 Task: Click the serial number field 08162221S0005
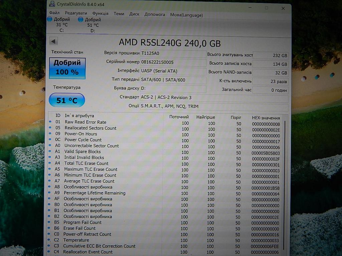point(173,62)
